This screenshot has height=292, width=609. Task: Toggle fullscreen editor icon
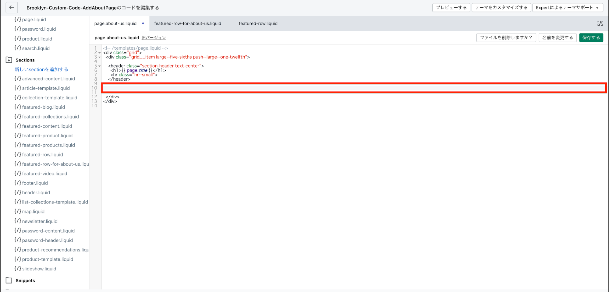point(600,23)
